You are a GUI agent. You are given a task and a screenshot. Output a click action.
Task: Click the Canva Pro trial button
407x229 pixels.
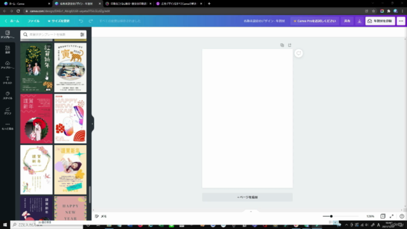click(315, 21)
